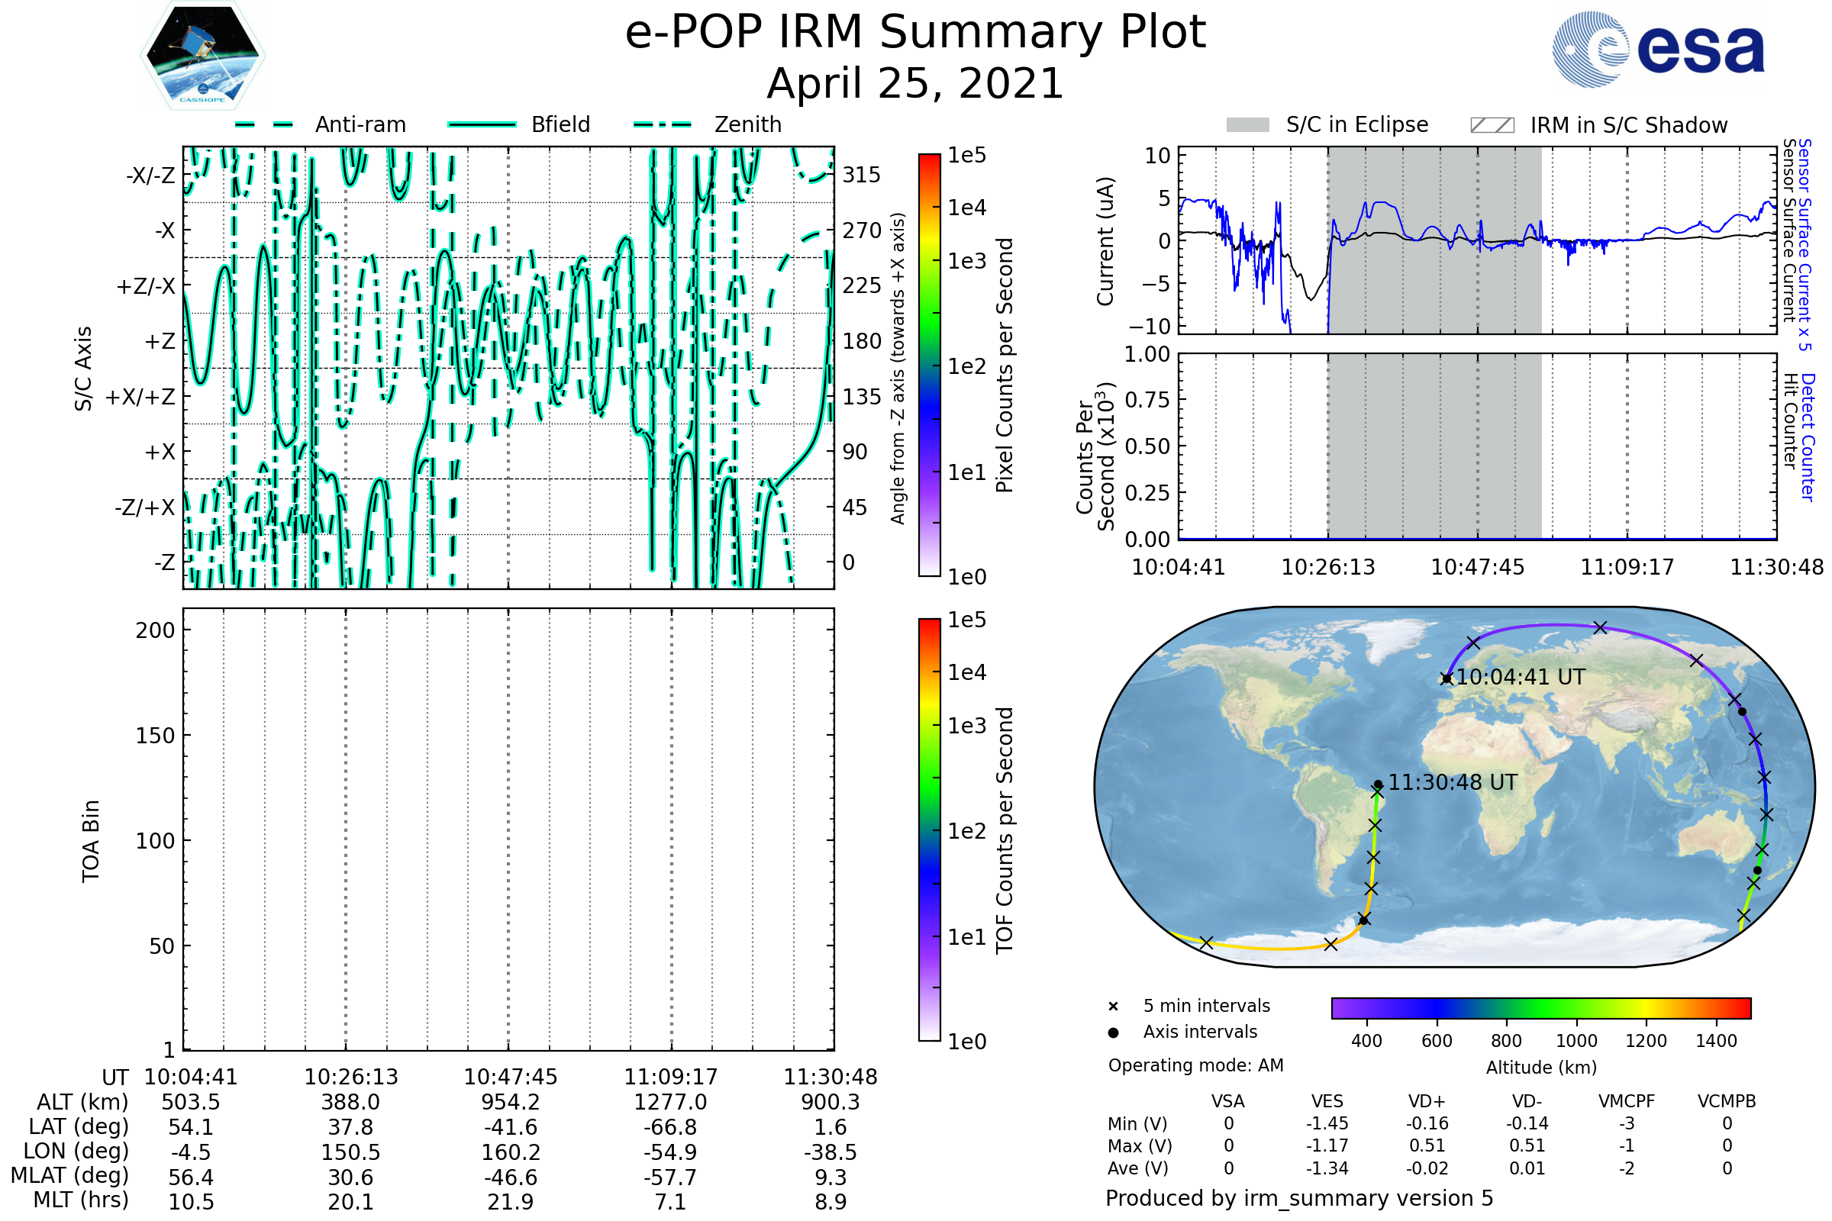Click the April 25, 2021 date text
The image size is (1832, 1221).
915,84
